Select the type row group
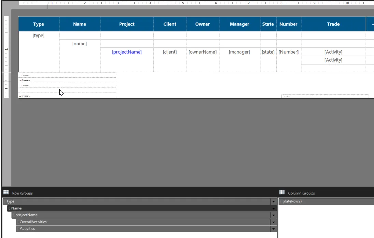 click(137, 201)
